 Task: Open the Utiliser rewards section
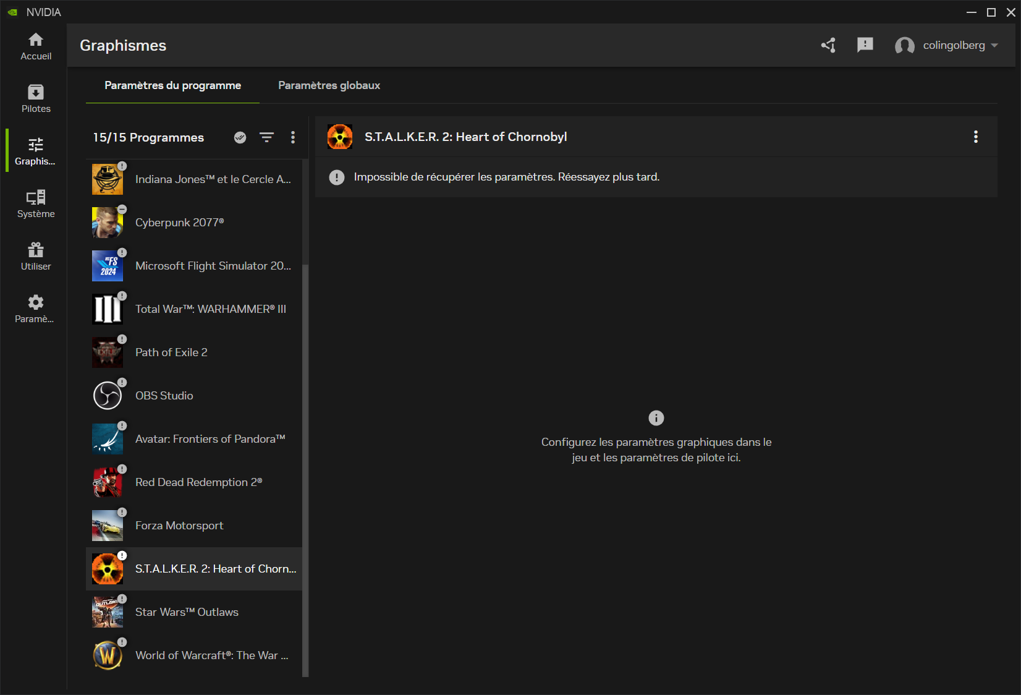click(36, 257)
